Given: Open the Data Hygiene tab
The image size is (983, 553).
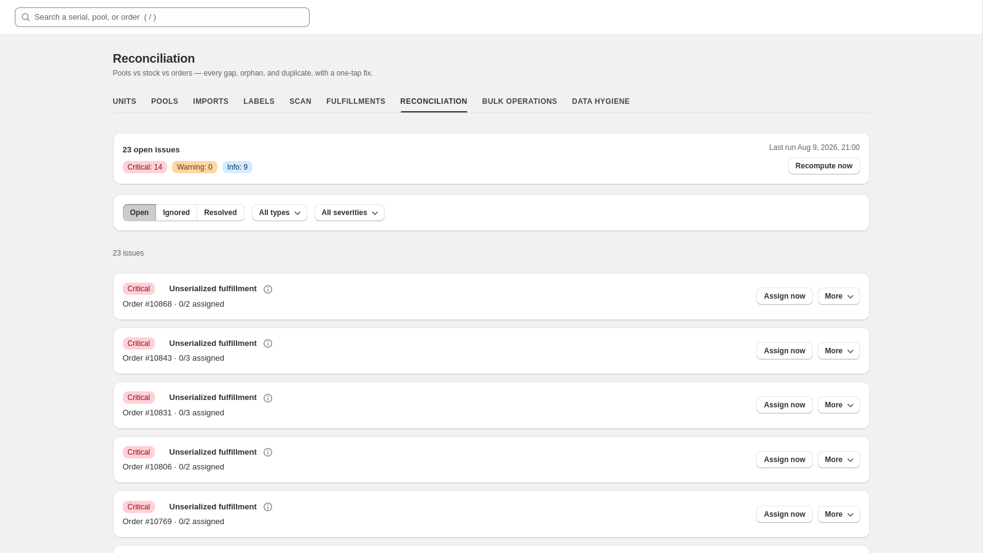Looking at the screenshot, I should [x=601, y=101].
